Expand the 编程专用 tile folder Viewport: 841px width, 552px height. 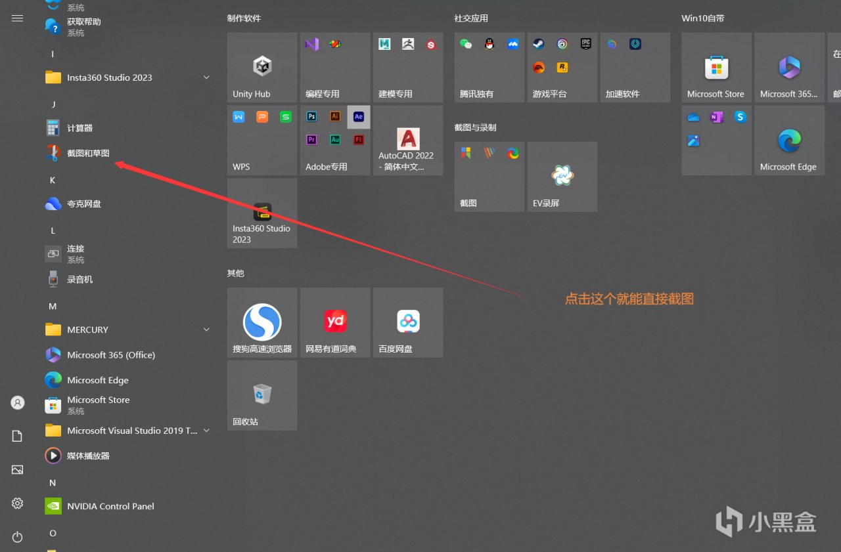click(x=335, y=68)
